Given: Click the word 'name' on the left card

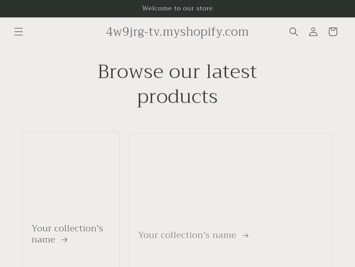Looking at the screenshot, I should [x=44, y=240].
